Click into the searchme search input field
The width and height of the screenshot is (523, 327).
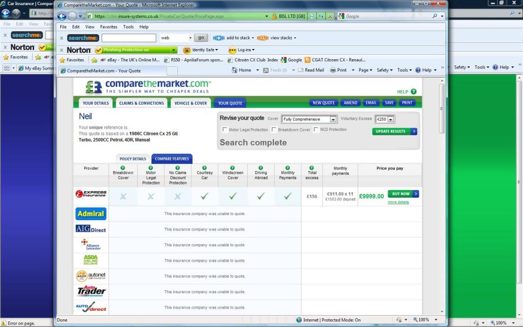pyautogui.click(x=129, y=38)
